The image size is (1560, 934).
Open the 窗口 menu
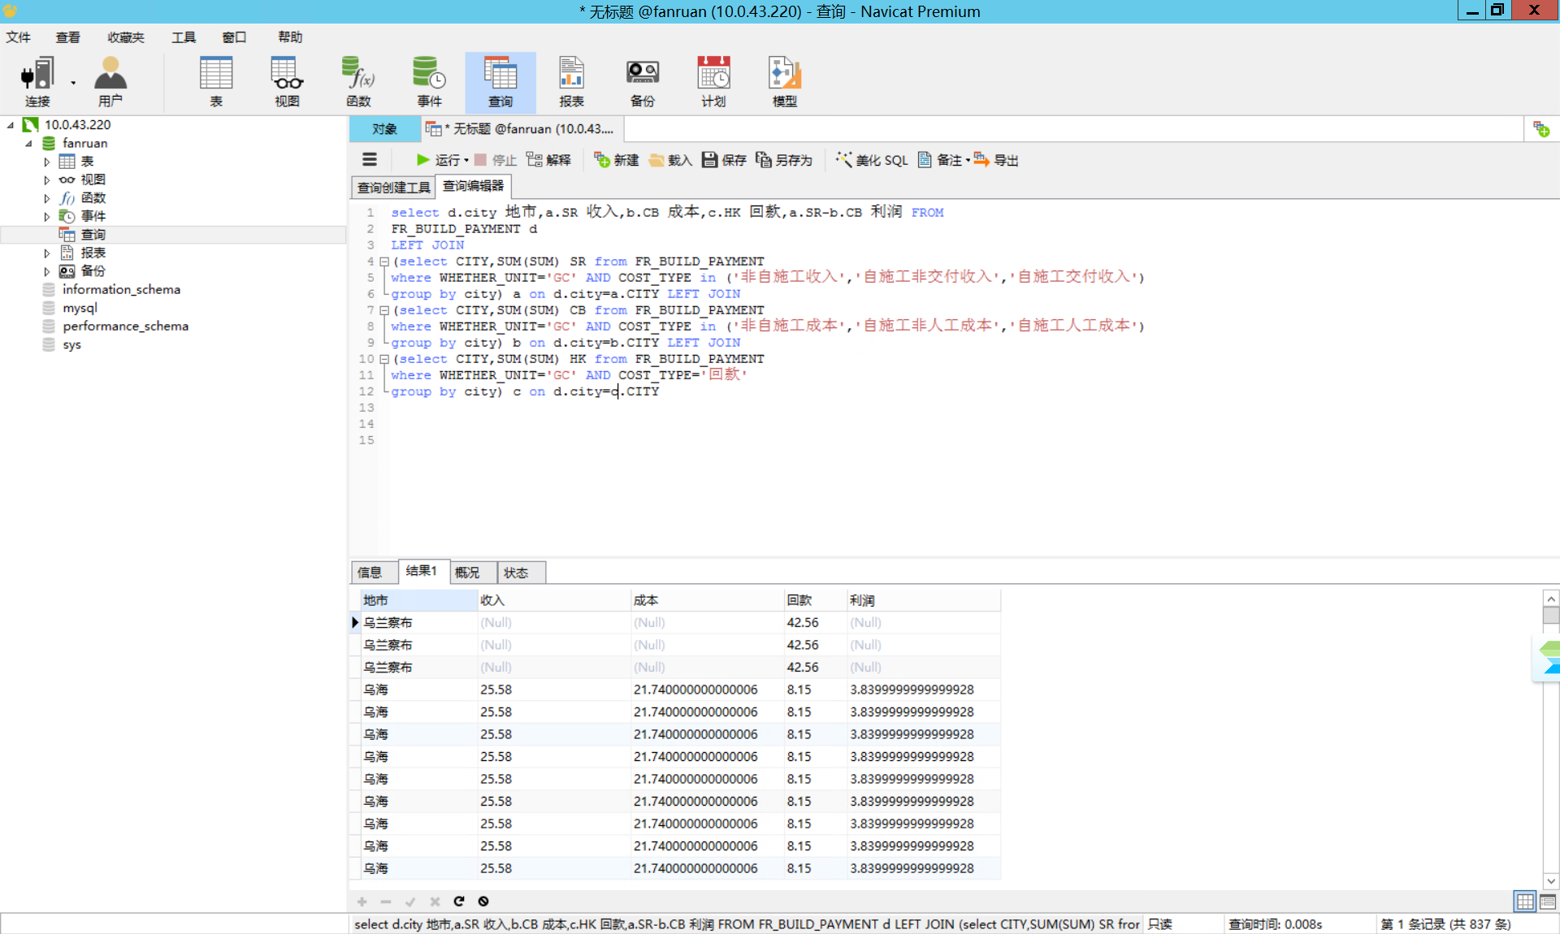coord(234,37)
